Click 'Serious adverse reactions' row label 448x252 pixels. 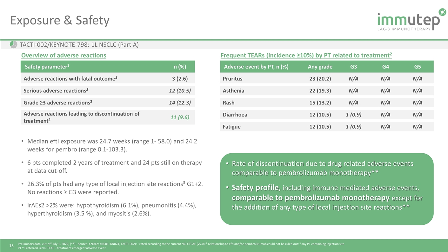(56, 91)
